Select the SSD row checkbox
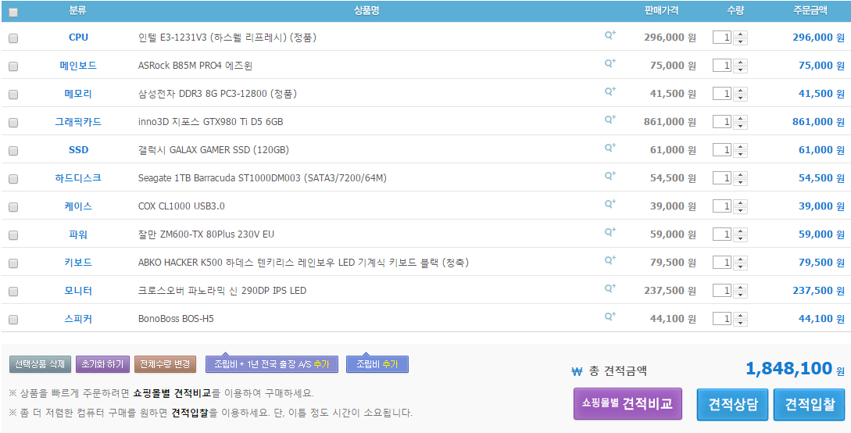 click(x=13, y=151)
